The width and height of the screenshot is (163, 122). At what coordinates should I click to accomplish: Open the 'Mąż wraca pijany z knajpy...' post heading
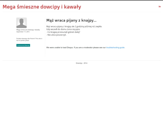[72, 20]
